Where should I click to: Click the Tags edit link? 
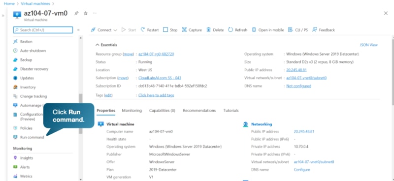pos(108,95)
